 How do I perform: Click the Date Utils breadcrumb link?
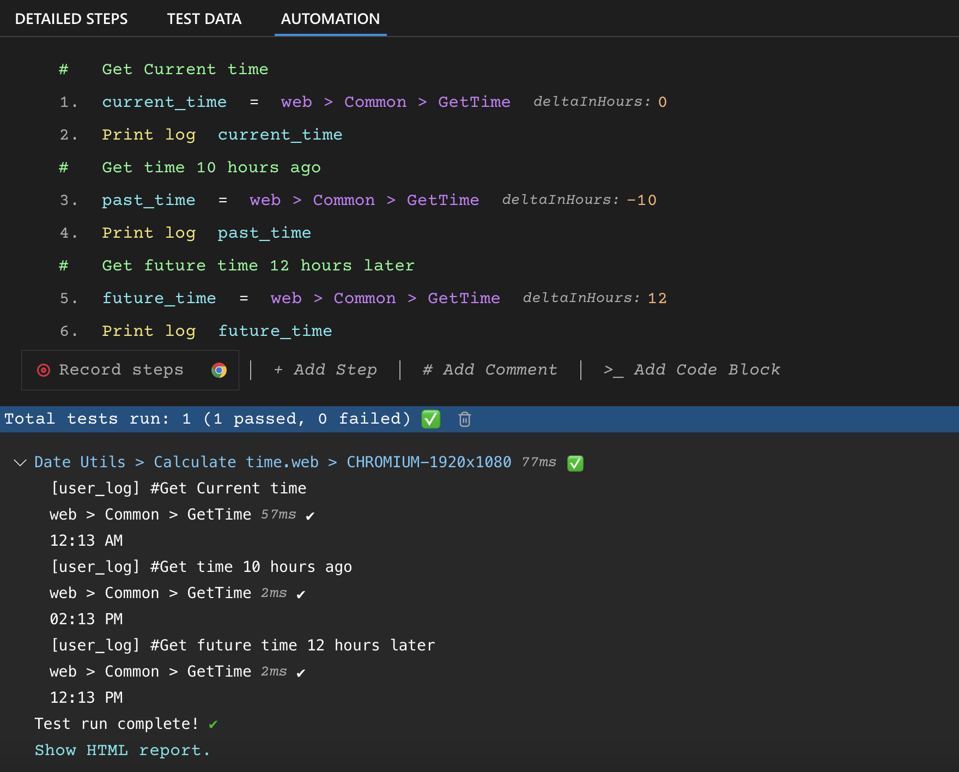click(x=80, y=462)
